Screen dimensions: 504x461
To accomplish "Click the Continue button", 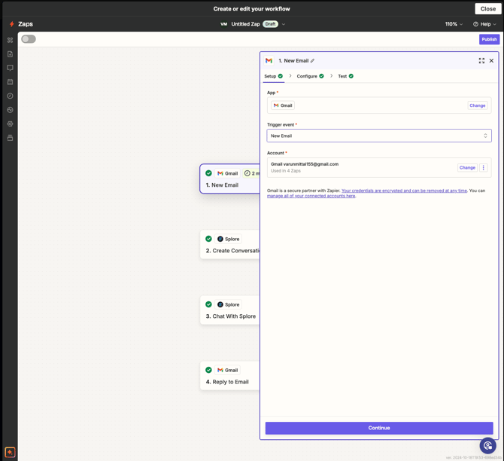I will pyautogui.click(x=379, y=428).
